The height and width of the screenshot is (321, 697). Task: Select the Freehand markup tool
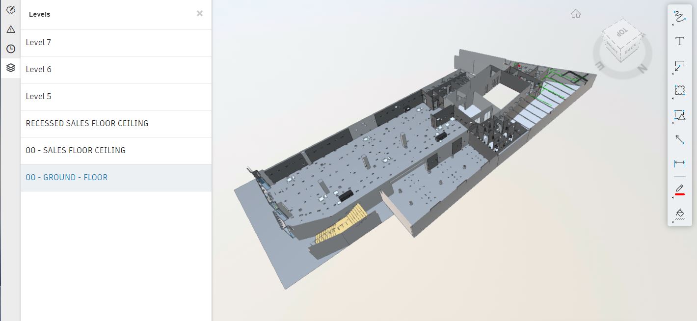(680, 17)
